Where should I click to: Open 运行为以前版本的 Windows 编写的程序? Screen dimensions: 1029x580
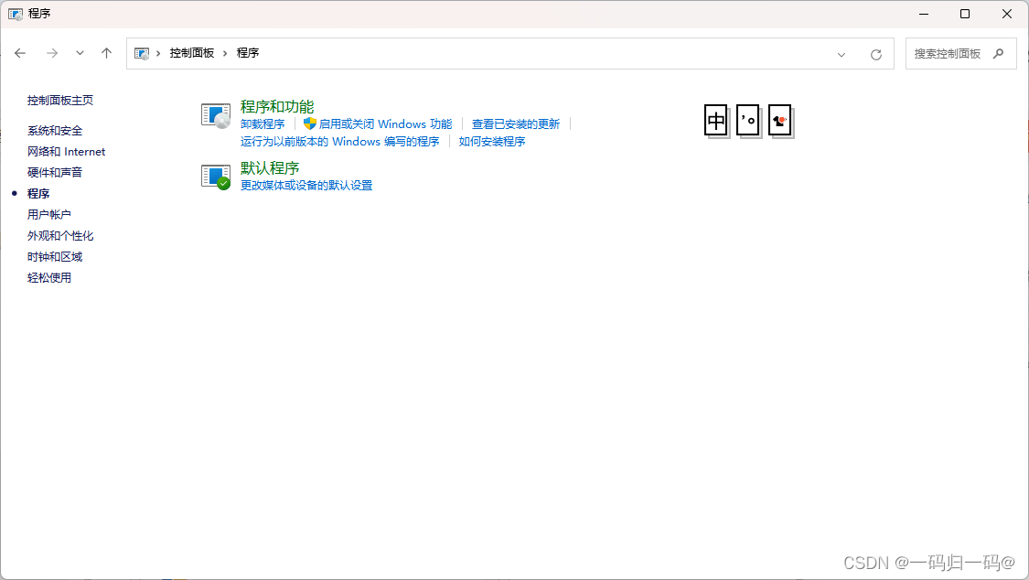340,142
